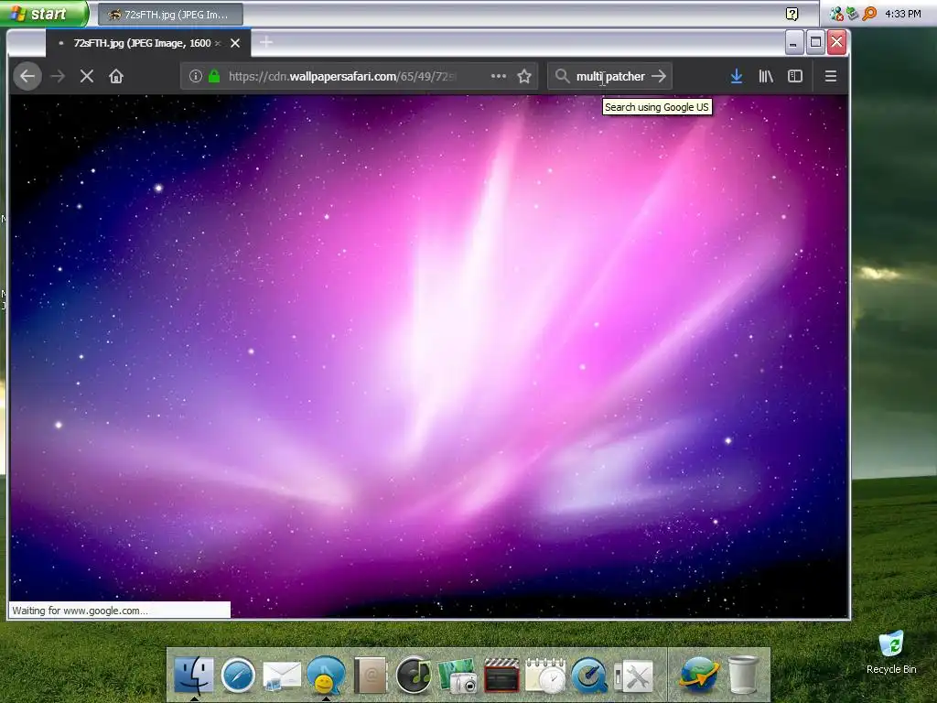
Task: Toggle the sidebar view icon
Action: tap(795, 76)
